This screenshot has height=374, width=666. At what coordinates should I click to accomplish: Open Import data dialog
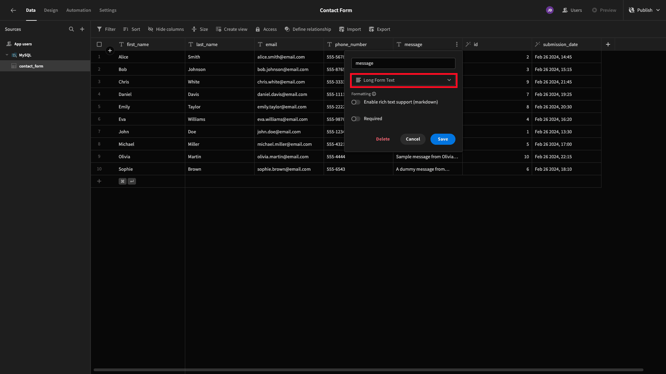tap(350, 29)
